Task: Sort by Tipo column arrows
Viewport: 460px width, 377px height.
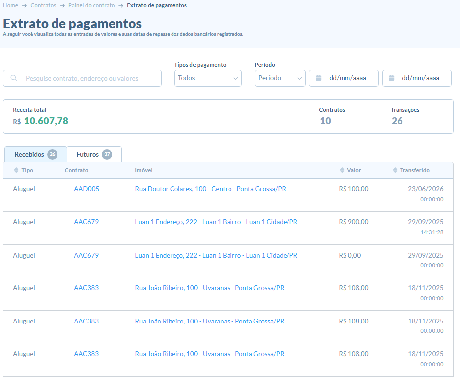Action: click(16, 170)
